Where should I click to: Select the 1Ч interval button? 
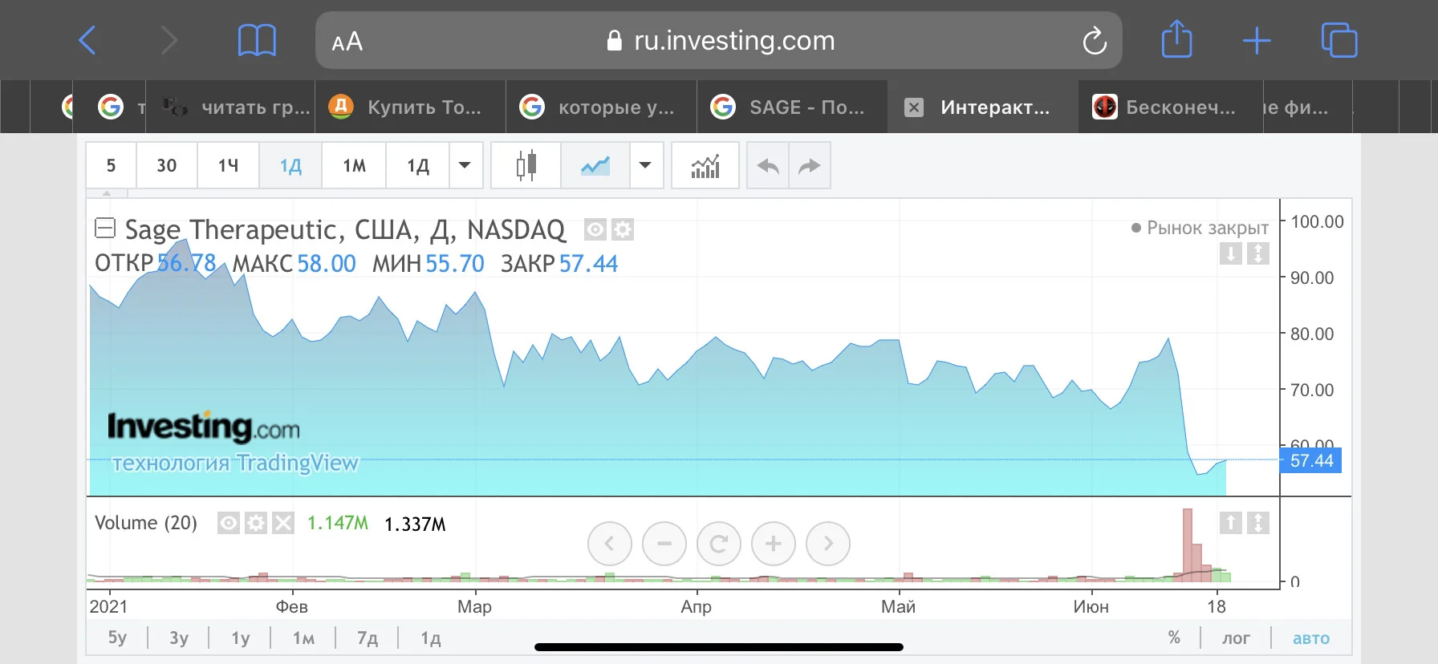[x=229, y=166]
